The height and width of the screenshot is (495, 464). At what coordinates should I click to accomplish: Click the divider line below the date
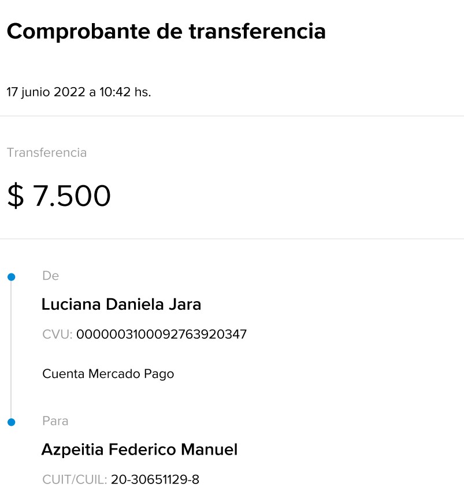[x=232, y=116]
